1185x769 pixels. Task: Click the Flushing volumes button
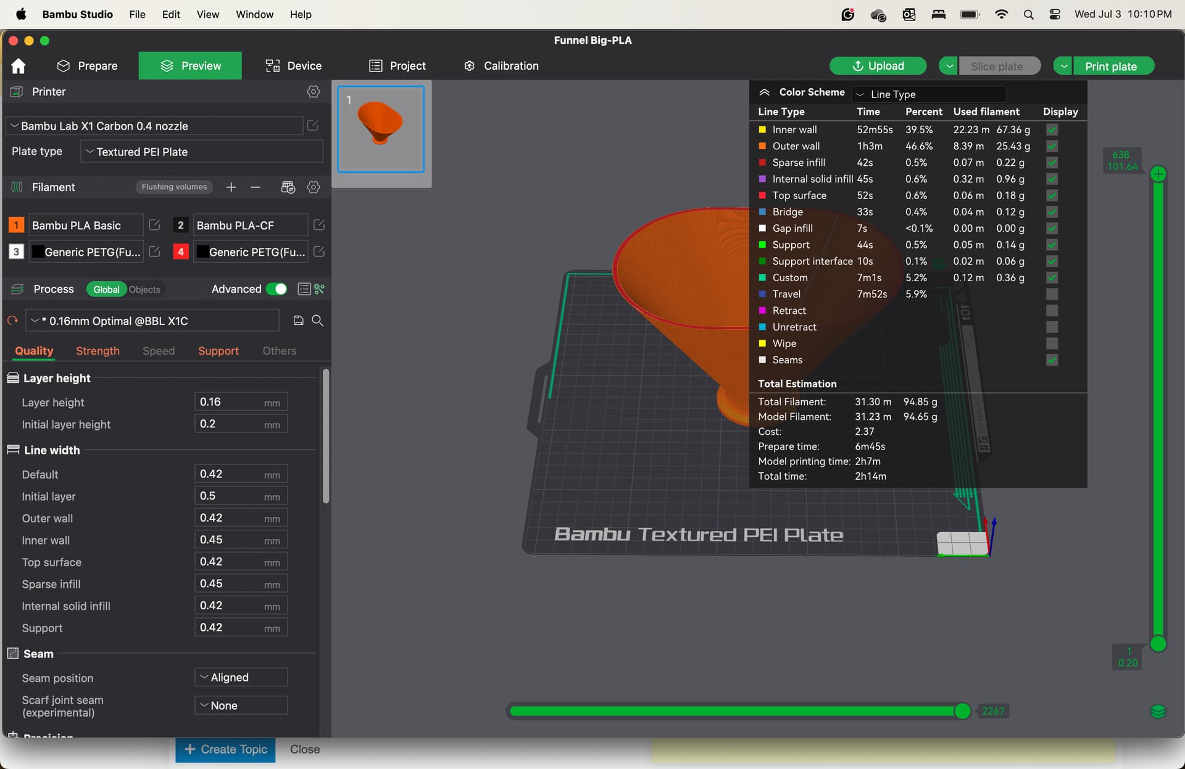(174, 187)
